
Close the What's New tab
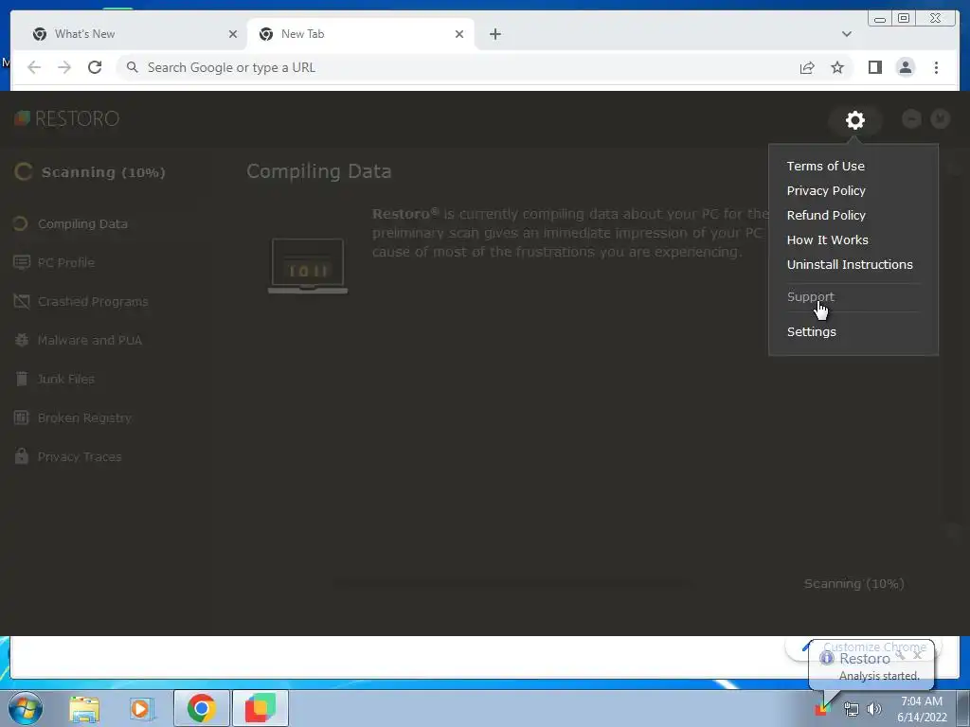233,34
